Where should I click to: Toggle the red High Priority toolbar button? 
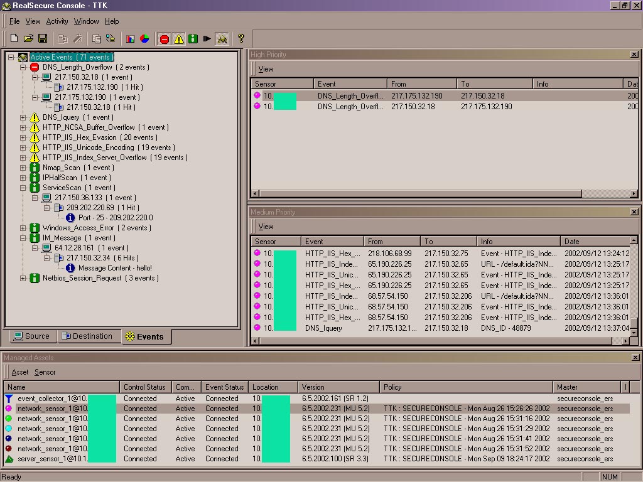pos(165,39)
